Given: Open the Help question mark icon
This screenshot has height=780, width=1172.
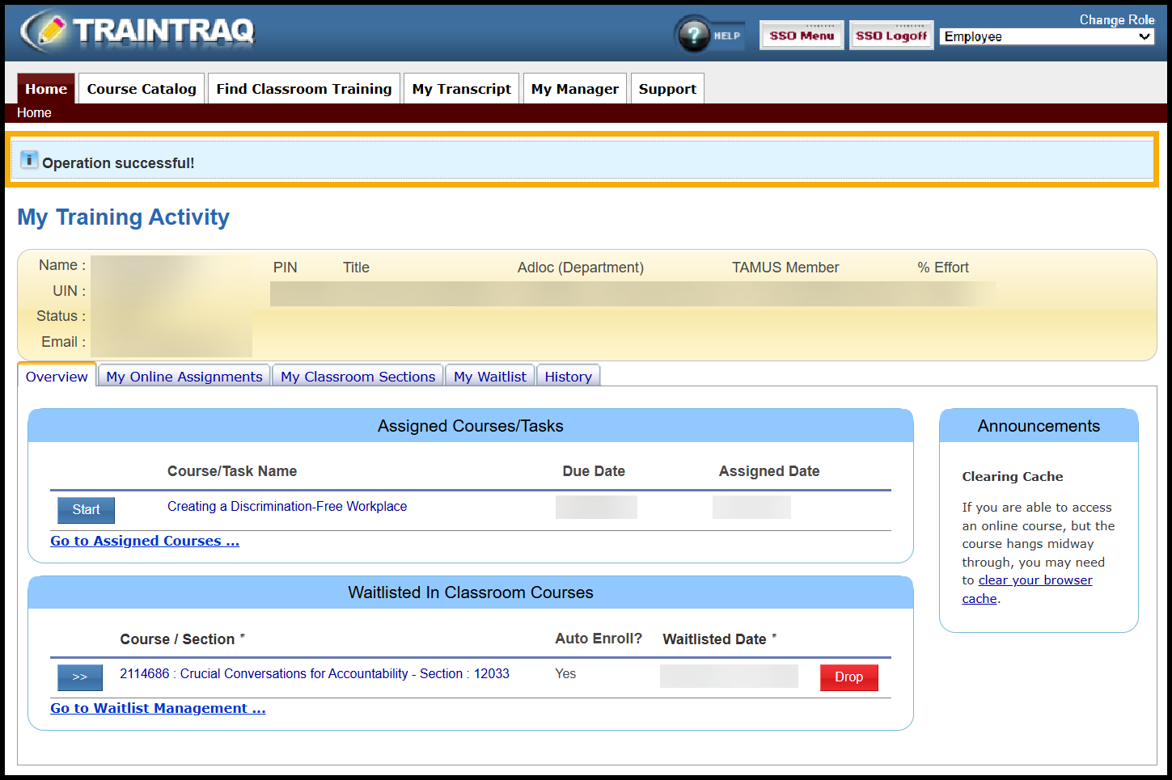Looking at the screenshot, I should point(693,36).
